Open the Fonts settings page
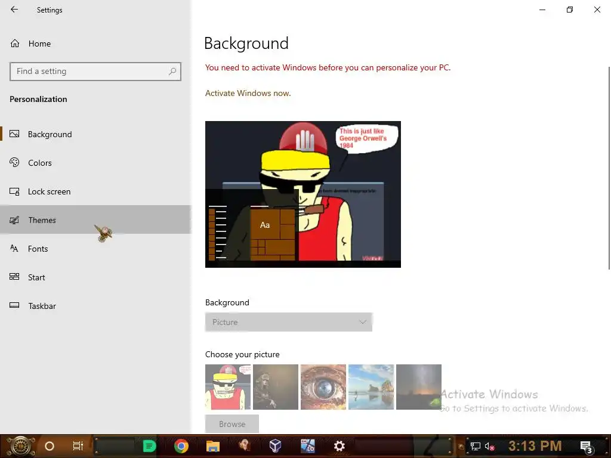Viewport: 611px width, 458px height. tap(95, 249)
